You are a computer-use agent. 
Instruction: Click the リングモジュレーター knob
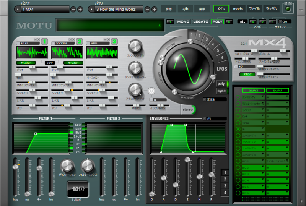tap(135, 68)
